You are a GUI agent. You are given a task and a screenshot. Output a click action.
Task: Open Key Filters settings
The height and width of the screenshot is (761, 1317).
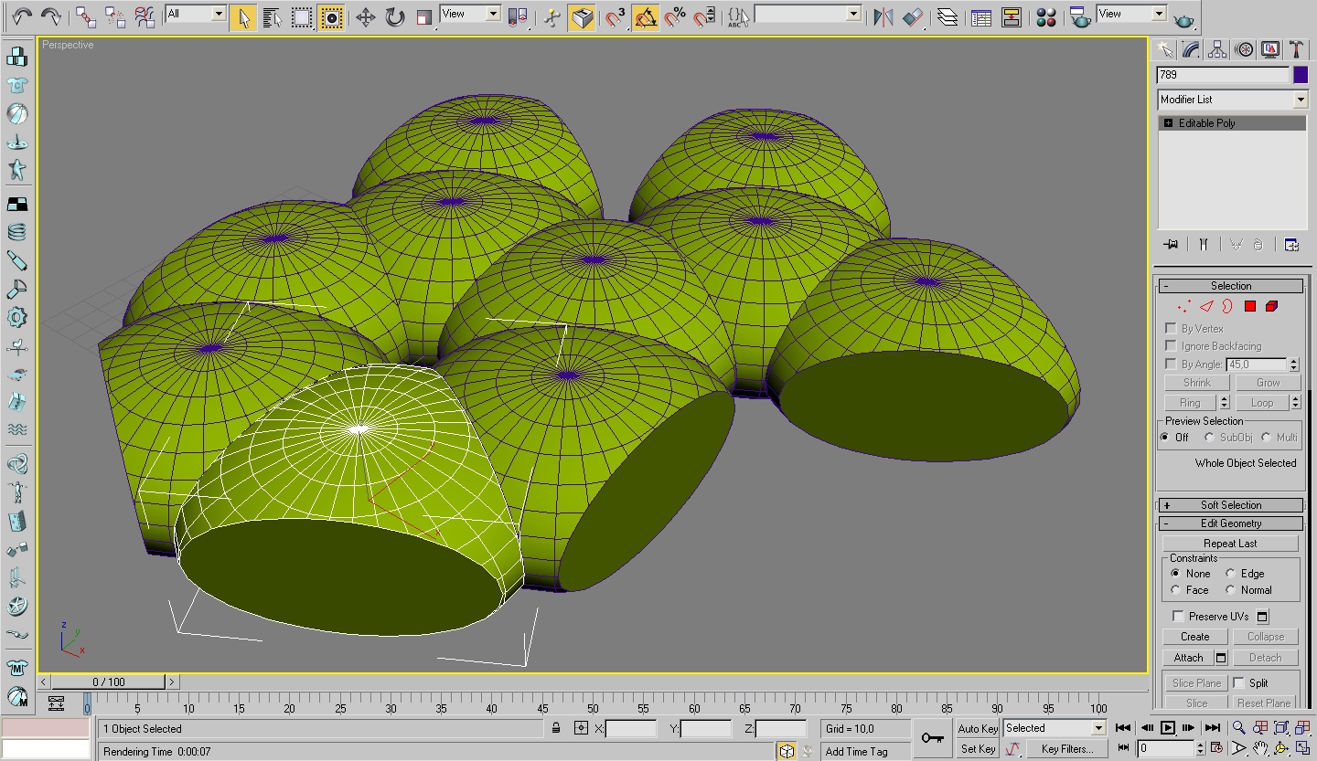pos(1066,748)
